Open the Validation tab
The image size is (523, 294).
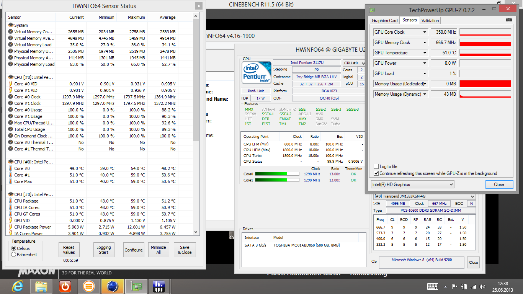click(x=430, y=21)
